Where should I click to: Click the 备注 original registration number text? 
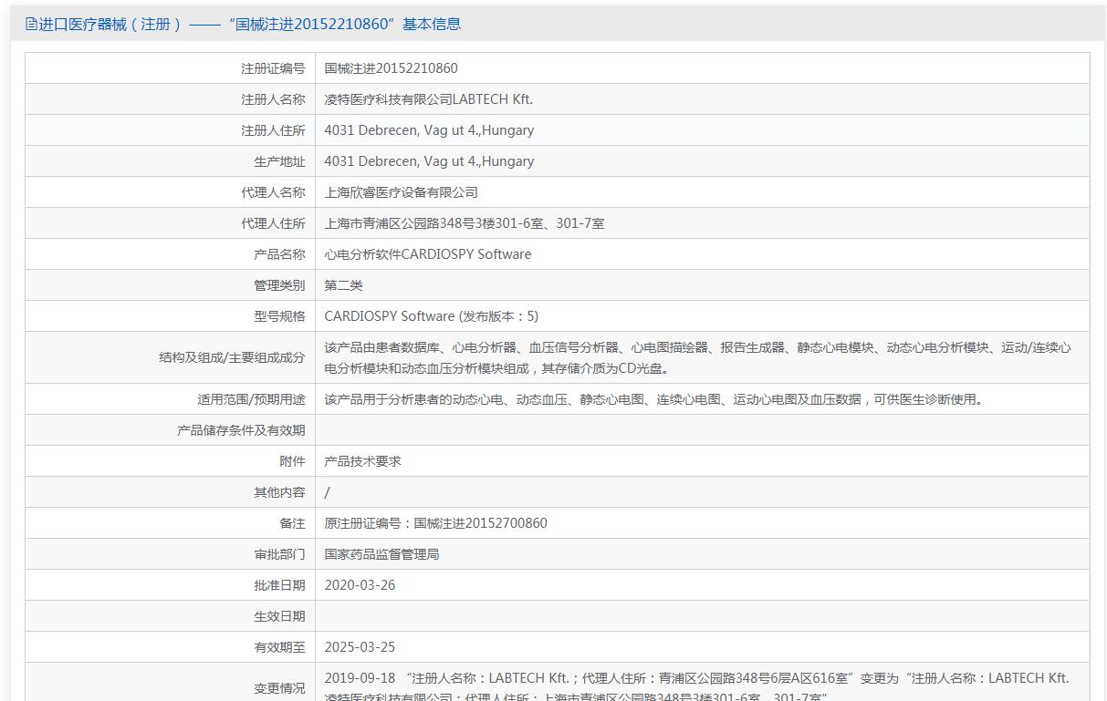click(x=435, y=523)
